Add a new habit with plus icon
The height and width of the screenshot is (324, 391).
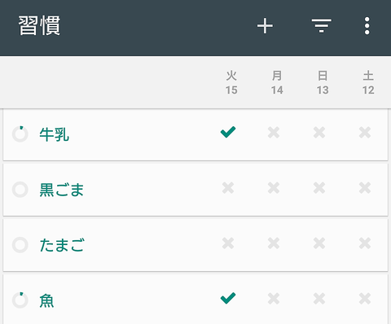pos(265,26)
